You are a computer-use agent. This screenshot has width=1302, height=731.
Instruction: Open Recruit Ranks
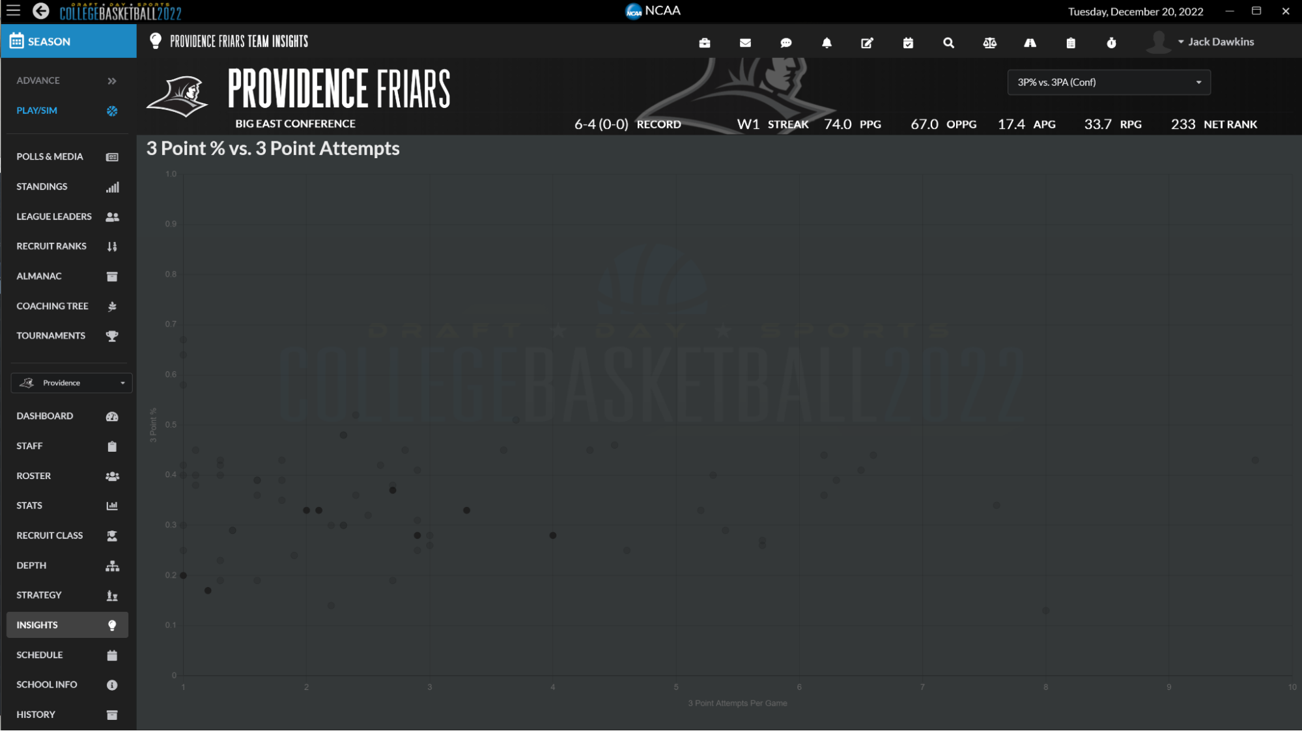tap(67, 247)
